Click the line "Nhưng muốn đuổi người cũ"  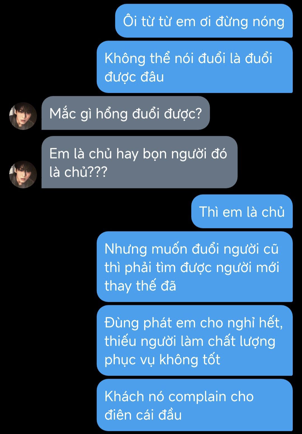tap(192, 249)
